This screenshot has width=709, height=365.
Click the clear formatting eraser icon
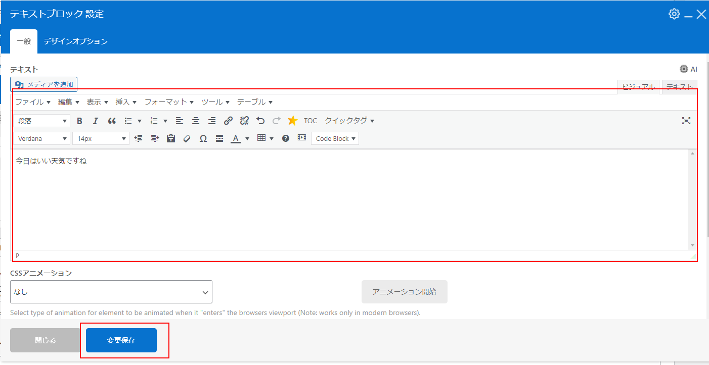pos(187,138)
